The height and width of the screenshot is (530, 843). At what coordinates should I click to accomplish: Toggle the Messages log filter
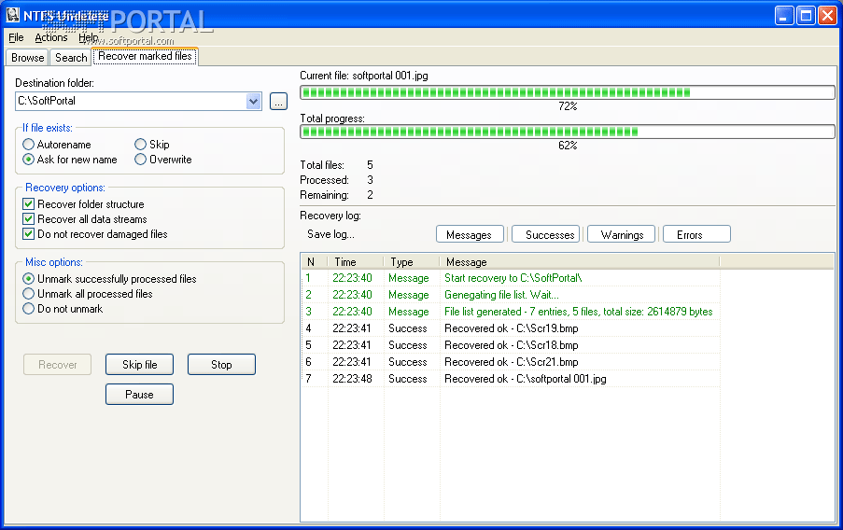pos(470,234)
